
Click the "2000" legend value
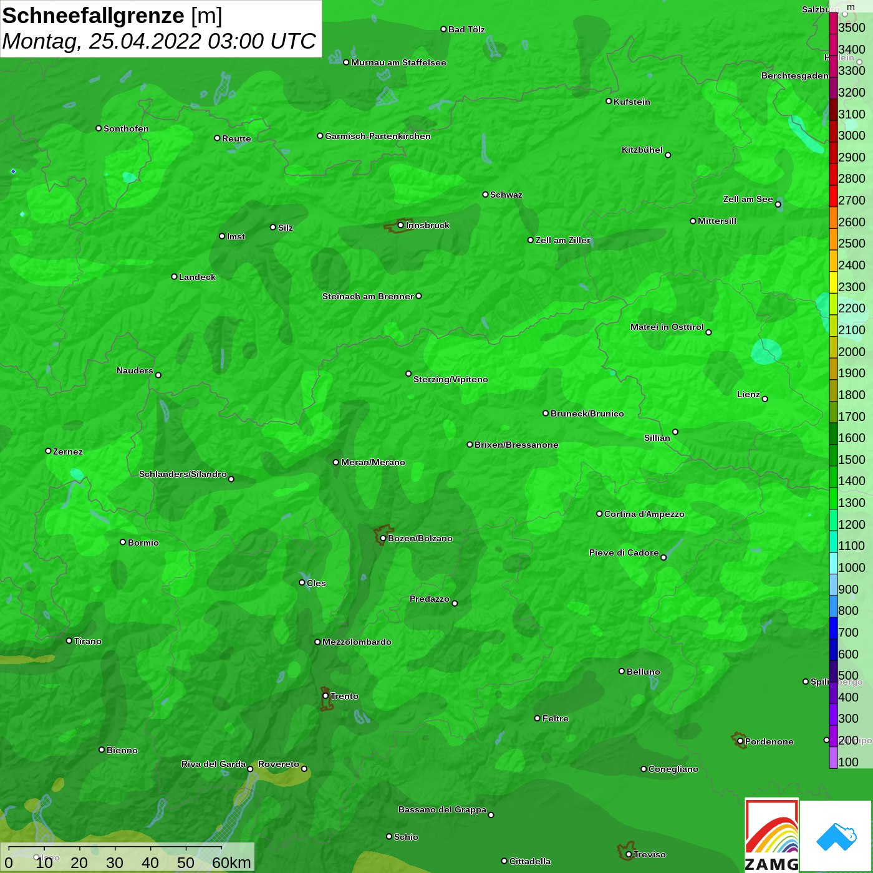click(x=852, y=352)
